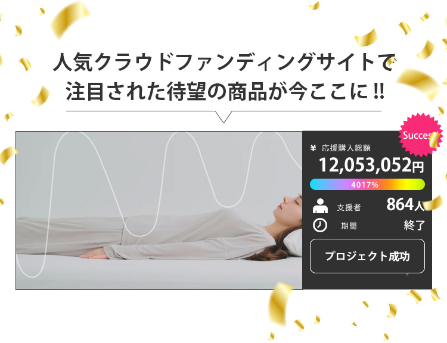Image resolution: width=447 pixels, height=343 pixels.
Task: Click the 支援者 label
Action: coord(349,207)
